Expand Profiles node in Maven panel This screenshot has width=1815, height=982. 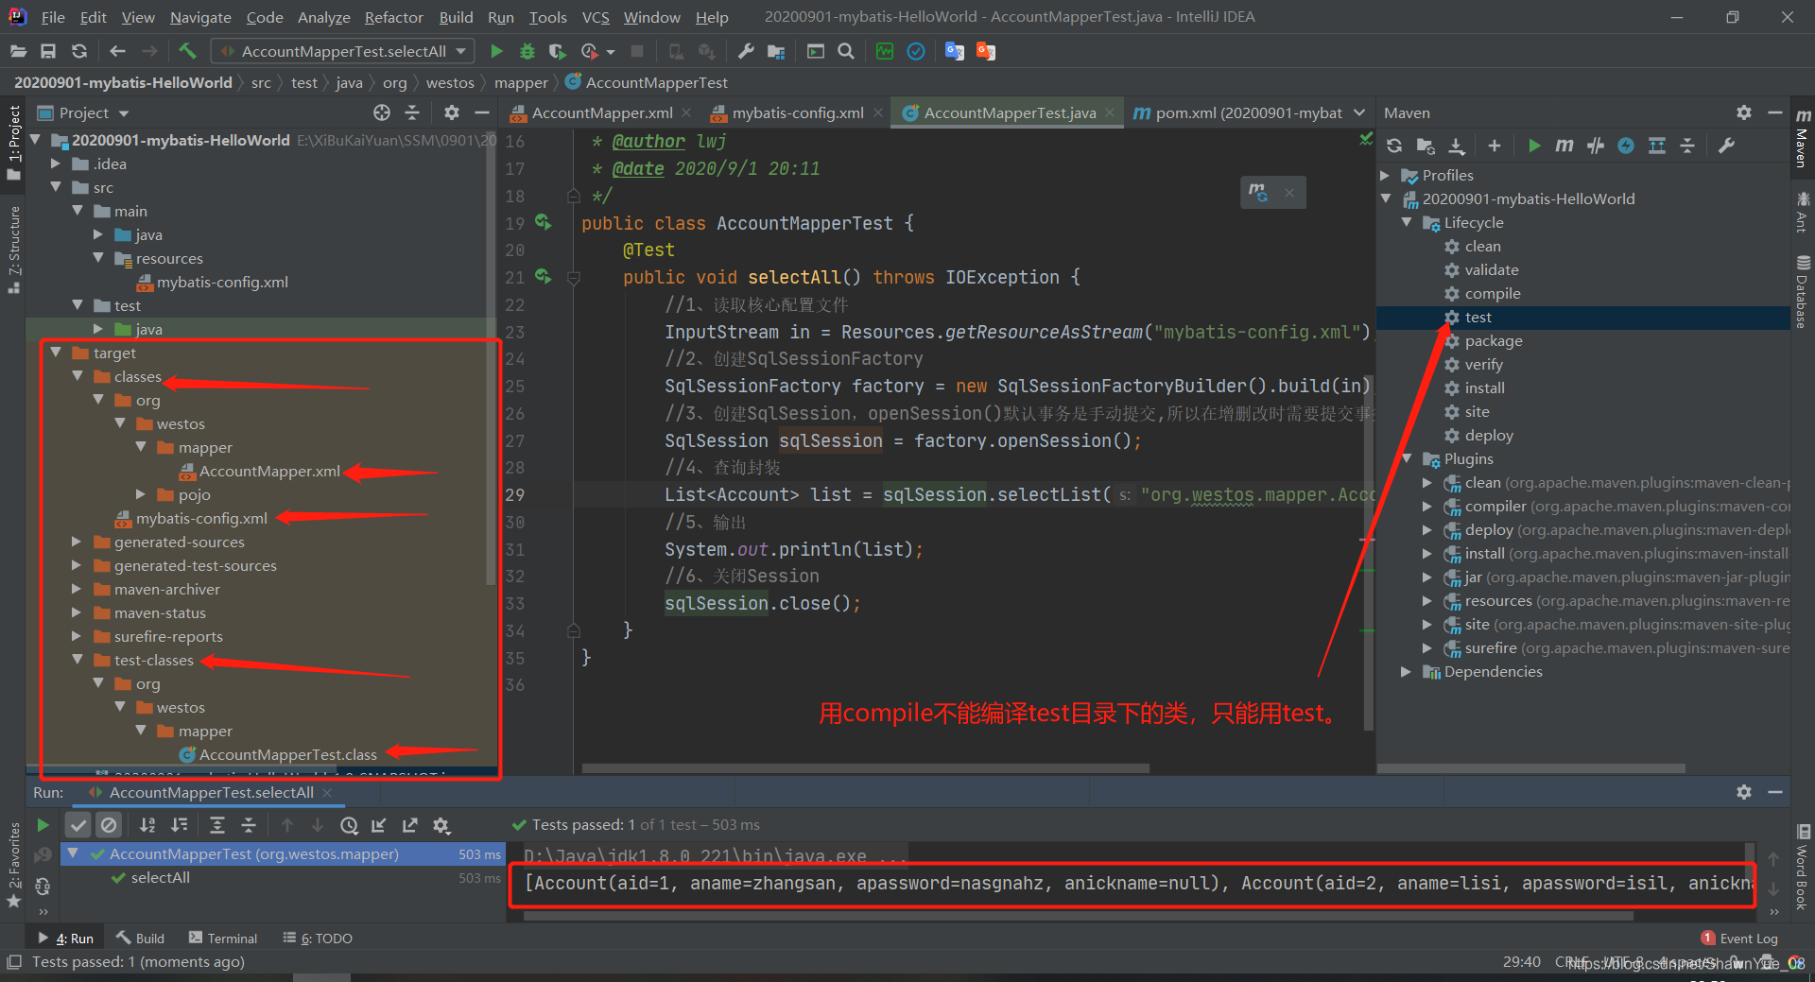(x=1385, y=175)
